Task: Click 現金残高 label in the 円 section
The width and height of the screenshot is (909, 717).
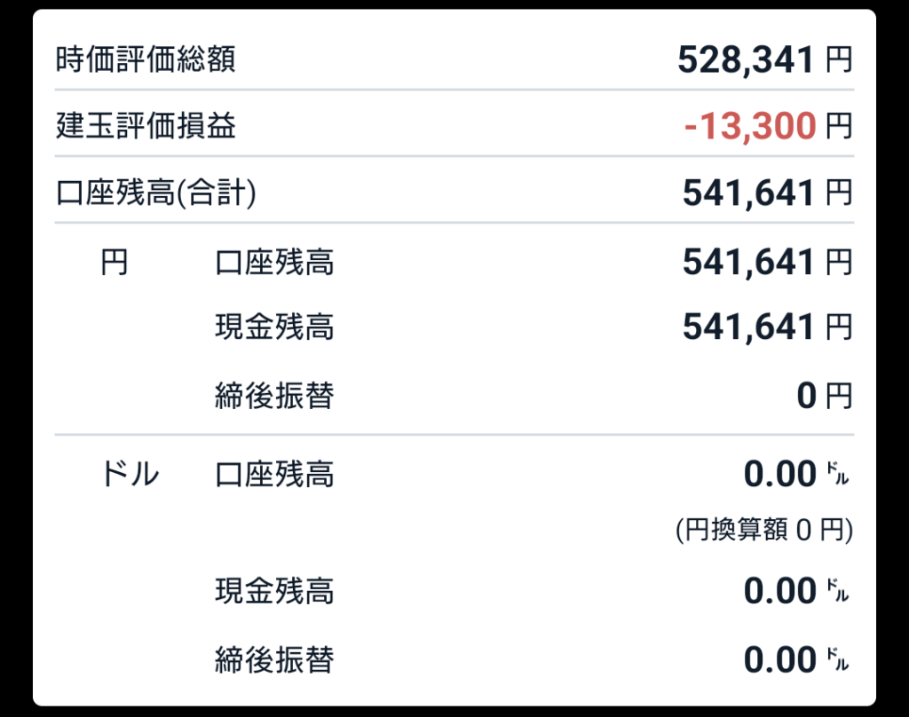Action: pyautogui.click(x=274, y=327)
